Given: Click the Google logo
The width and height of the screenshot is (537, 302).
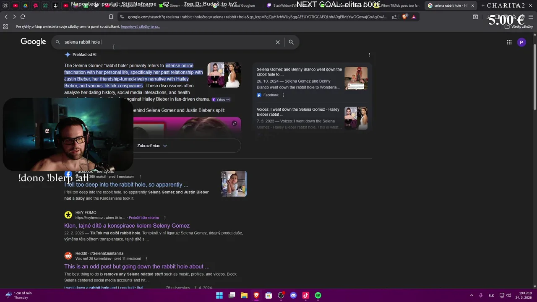Looking at the screenshot, I should tap(33, 42).
